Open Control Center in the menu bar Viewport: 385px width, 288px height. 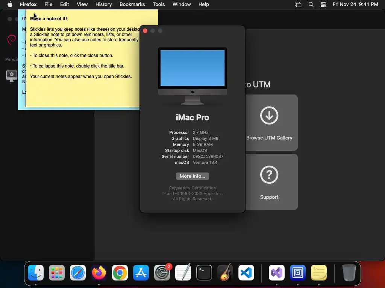323,4
